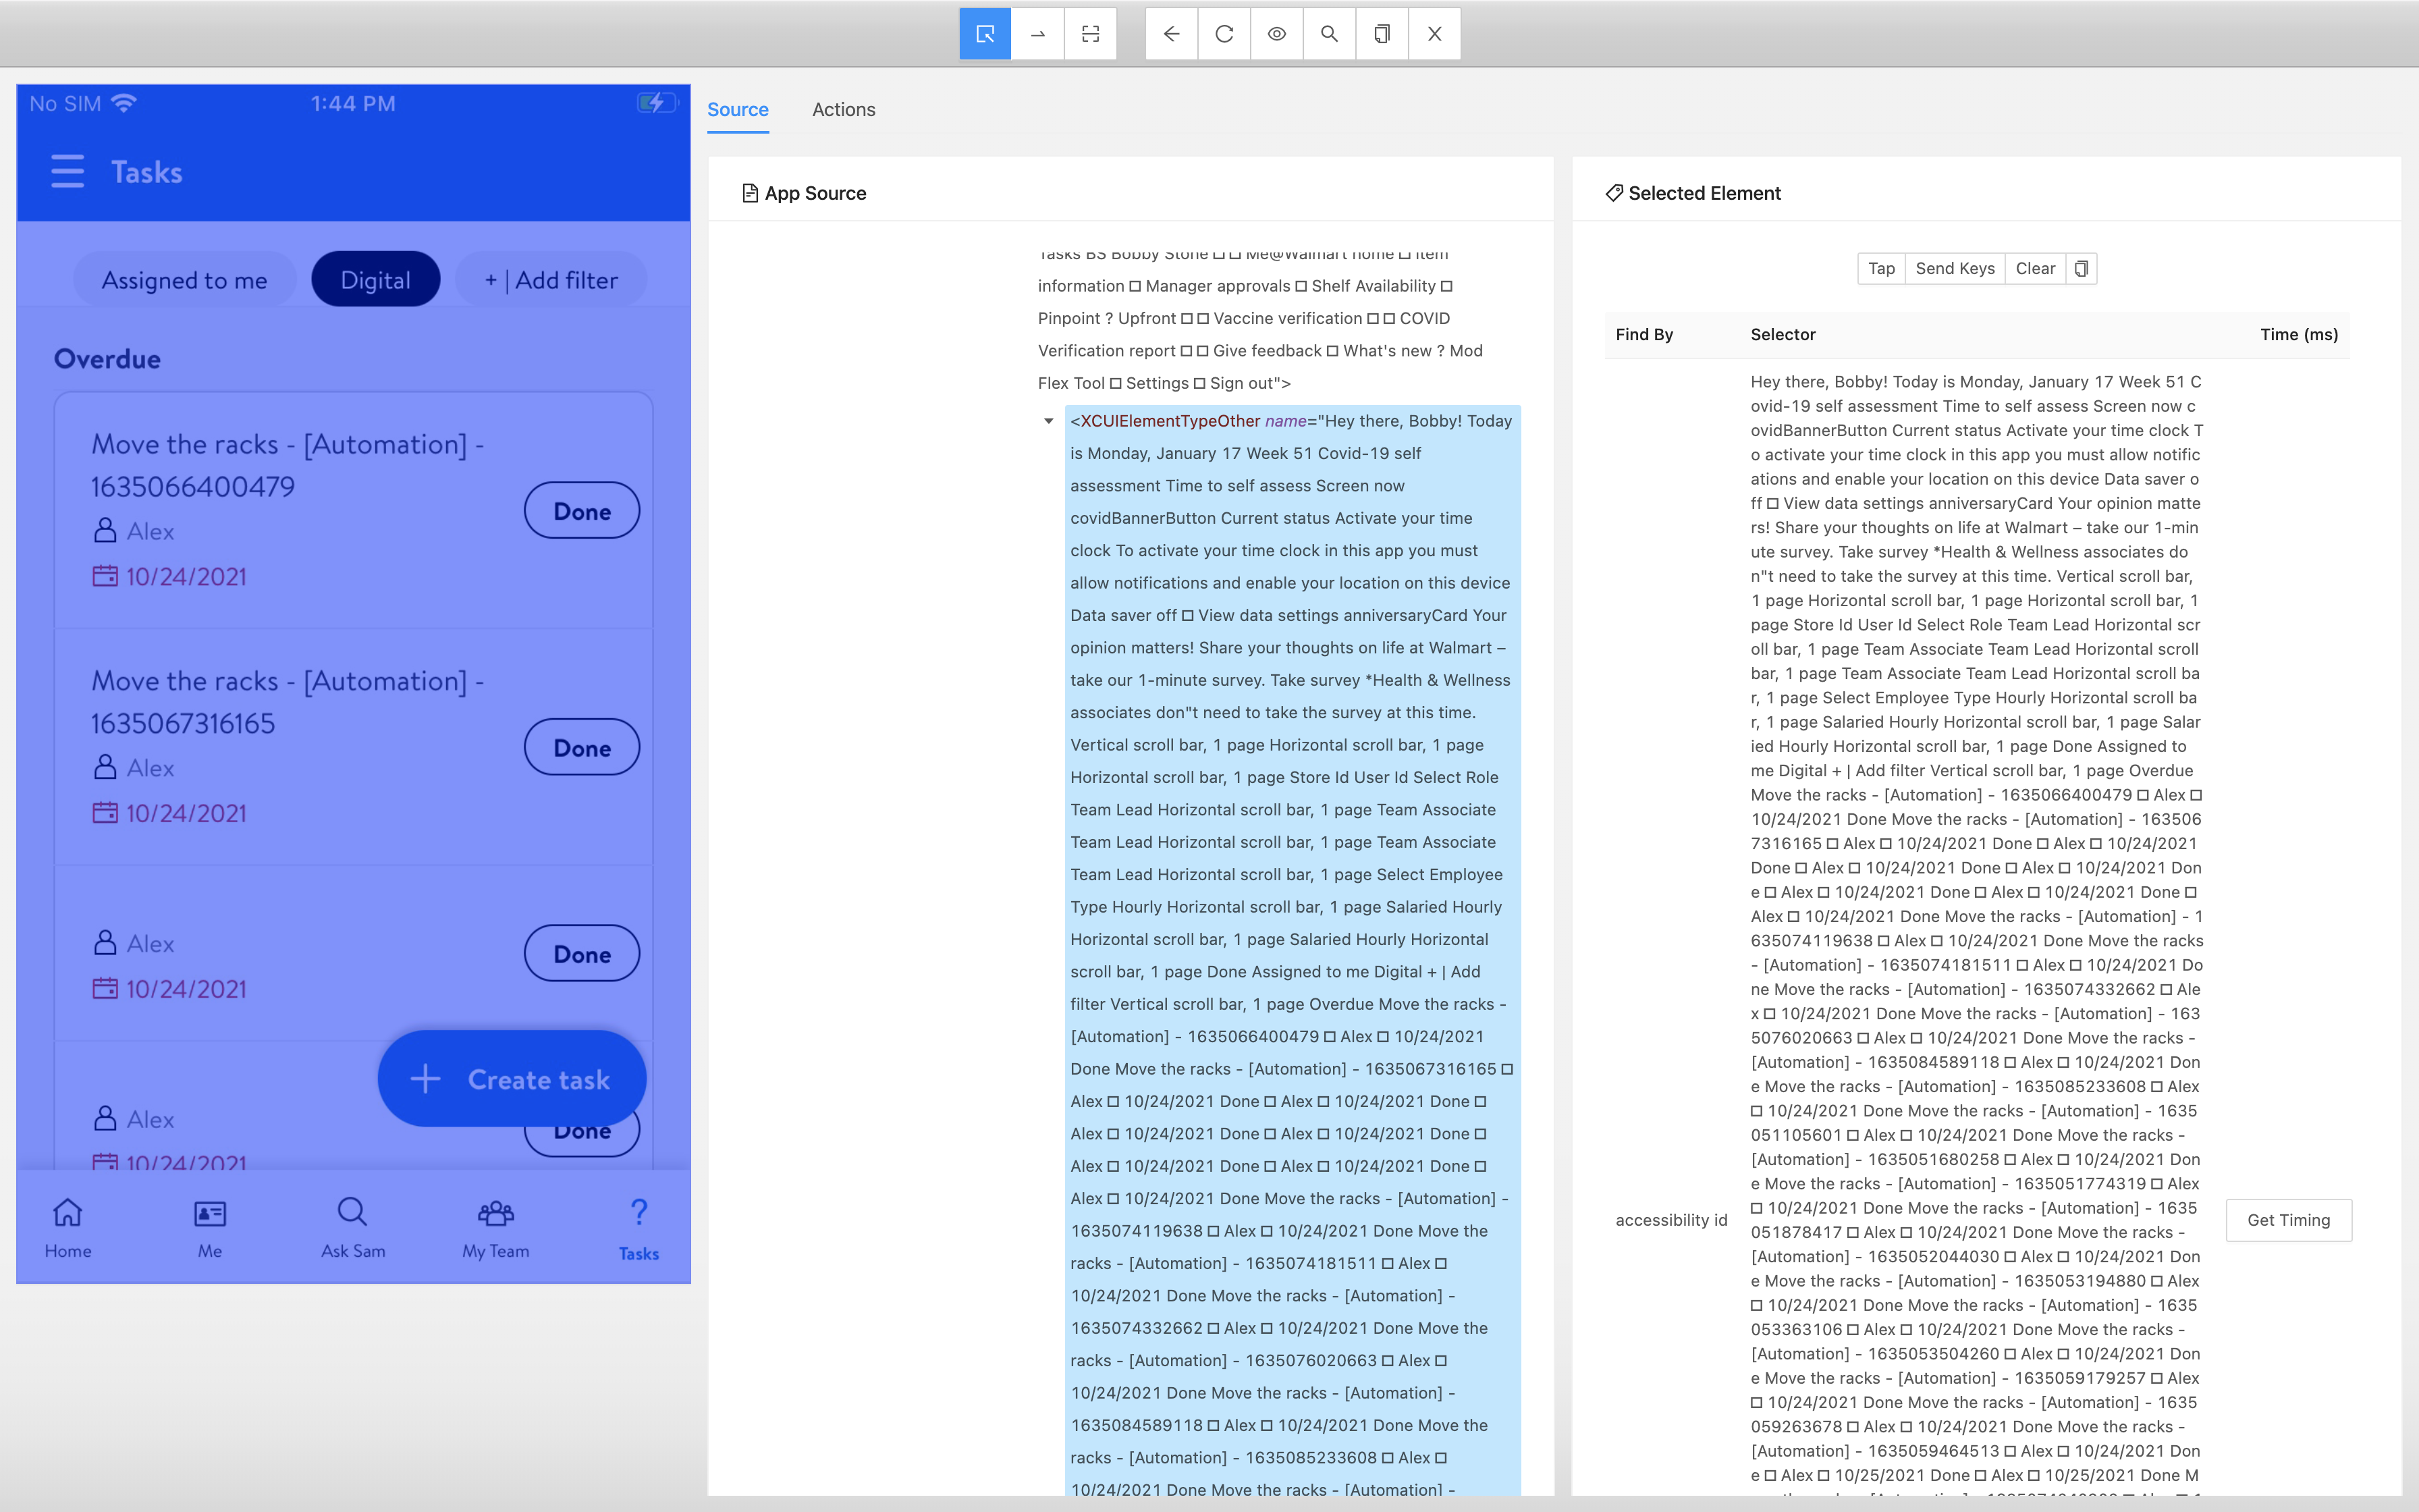Collapse the XCUIElementTypeOther tree node
The width and height of the screenshot is (2419, 1512).
[x=1049, y=421]
